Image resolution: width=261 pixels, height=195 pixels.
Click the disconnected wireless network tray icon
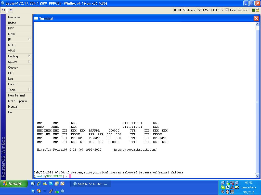[232, 183]
